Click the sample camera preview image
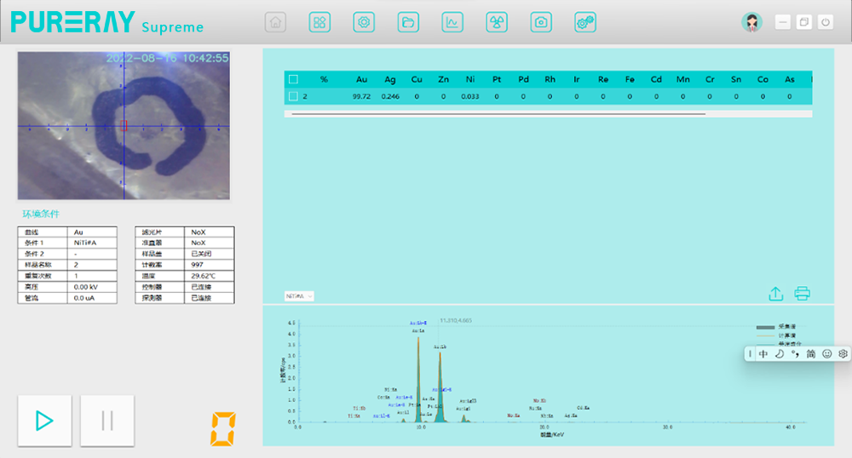 click(x=124, y=126)
